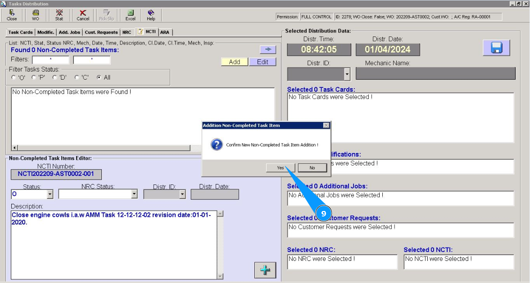Click the Description scrollbar up arrow
This screenshot has height=283, width=530.
coord(220,213)
